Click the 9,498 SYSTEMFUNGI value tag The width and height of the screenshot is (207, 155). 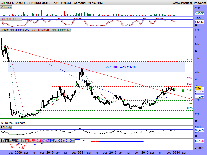200,141
